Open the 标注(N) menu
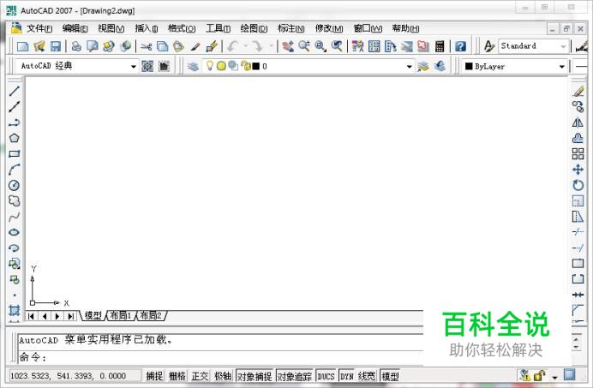This screenshot has height=388, width=593. [x=291, y=28]
